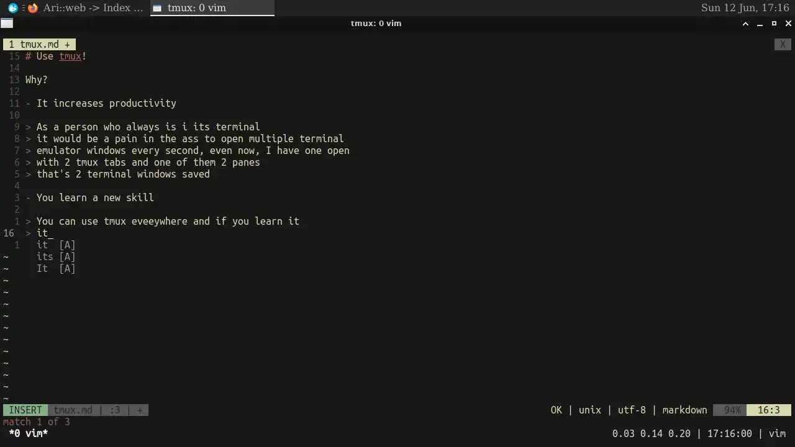Select tmux window *0 vim* in status bar
The height and width of the screenshot is (447, 795).
28,434
